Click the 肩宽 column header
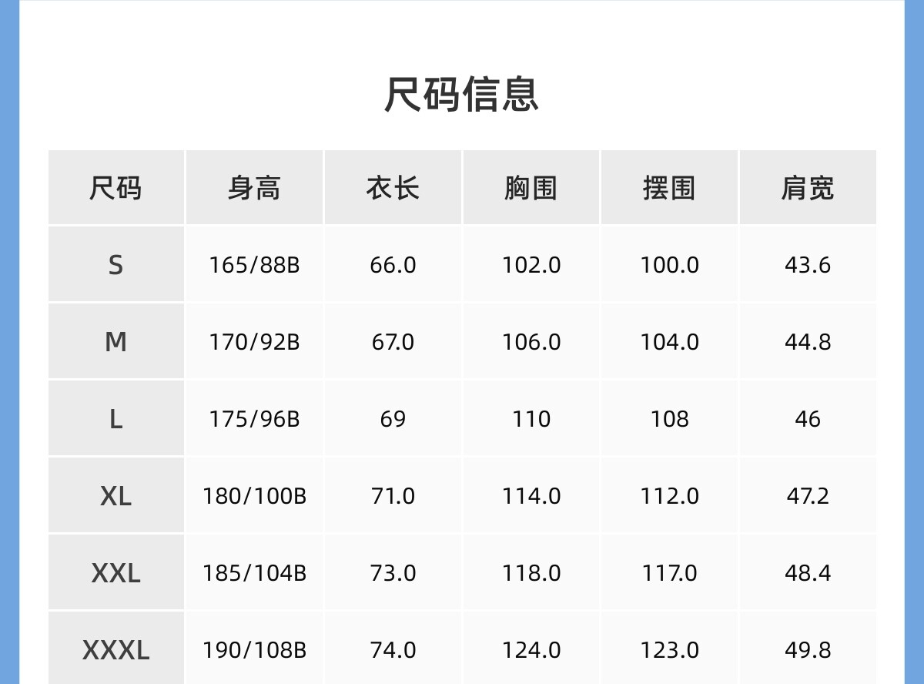Screen dimensions: 924x684 808,188
